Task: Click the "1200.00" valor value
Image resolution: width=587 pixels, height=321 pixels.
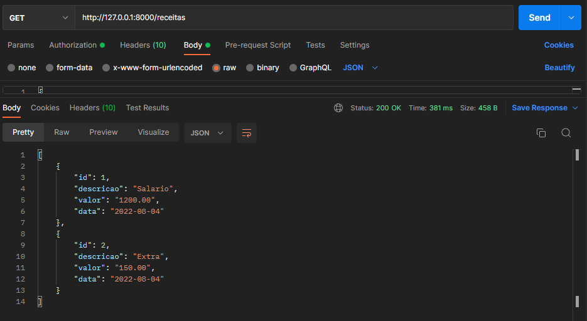Action: coord(135,200)
